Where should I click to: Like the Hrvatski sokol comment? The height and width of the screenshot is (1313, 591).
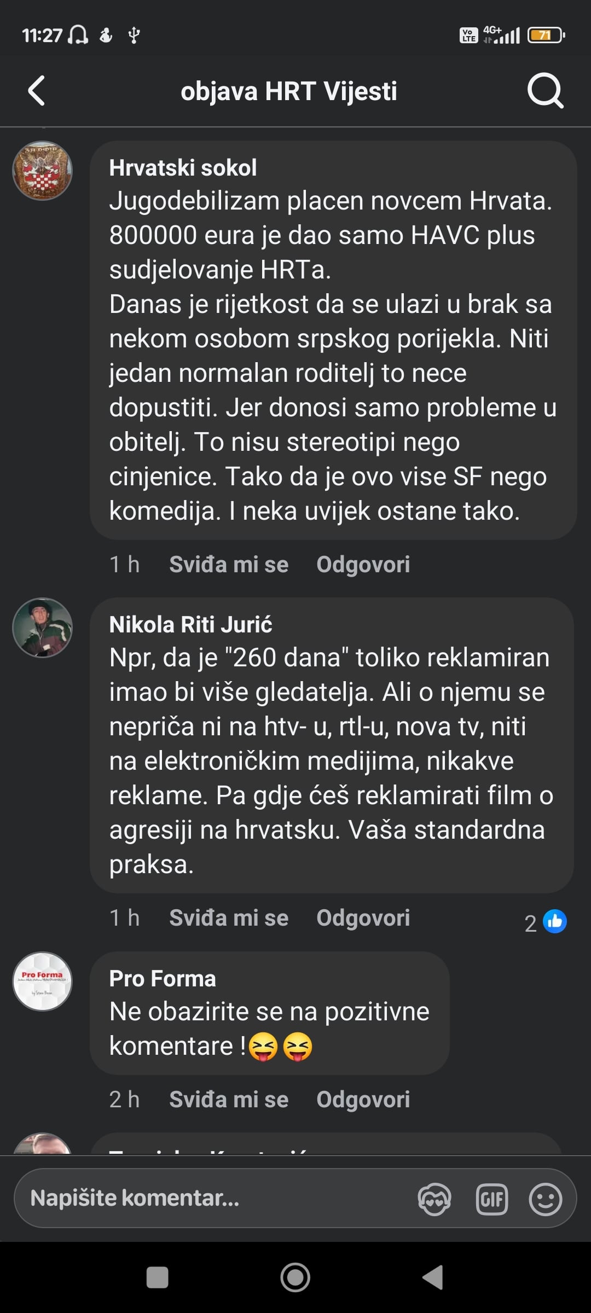point(228,564)
